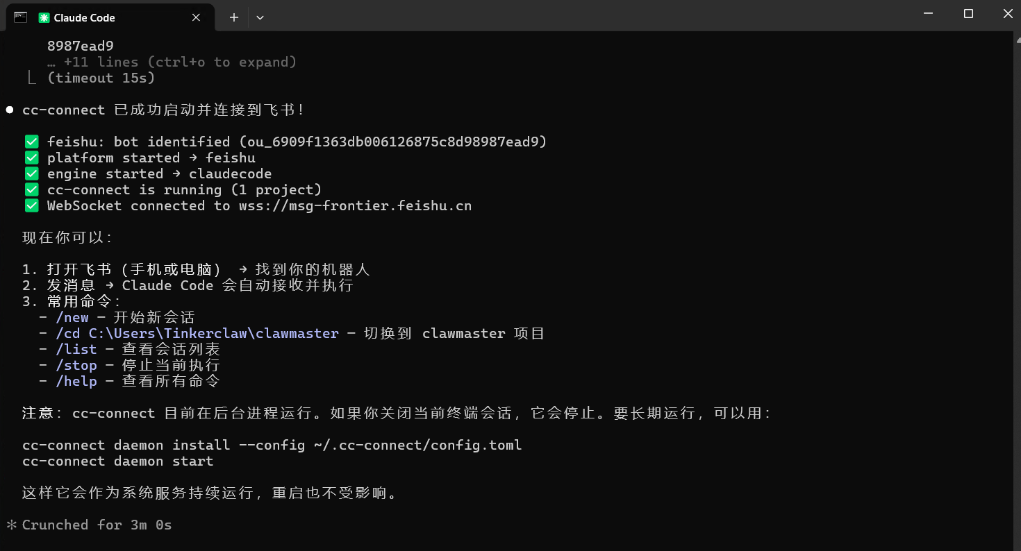Click the wss://msg-frontier.feishu.cn URL
Viewport: 1021px width, 551px height.
coord(356,206)
